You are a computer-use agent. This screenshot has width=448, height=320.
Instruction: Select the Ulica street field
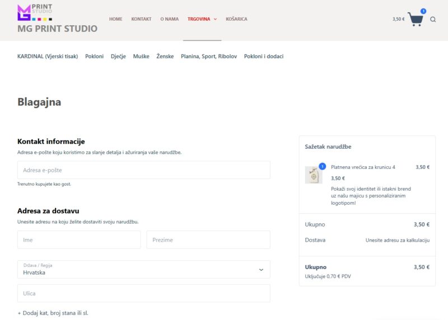point(143,293)
